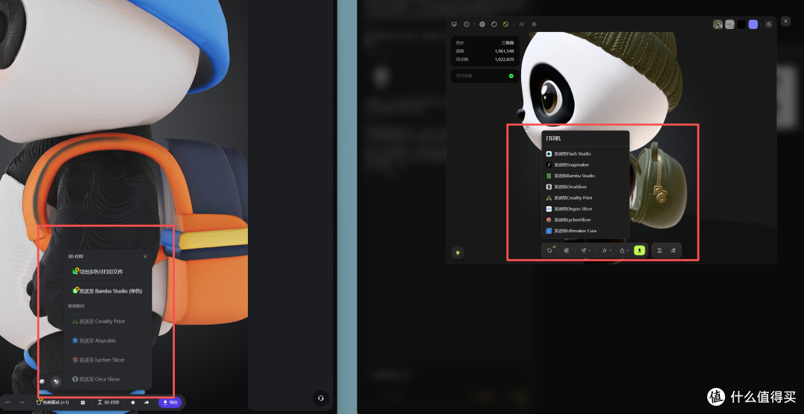Close the 3D 打印 popup panel
The image size is (804, 414).
pyautogui.click(x=145, y=256)
